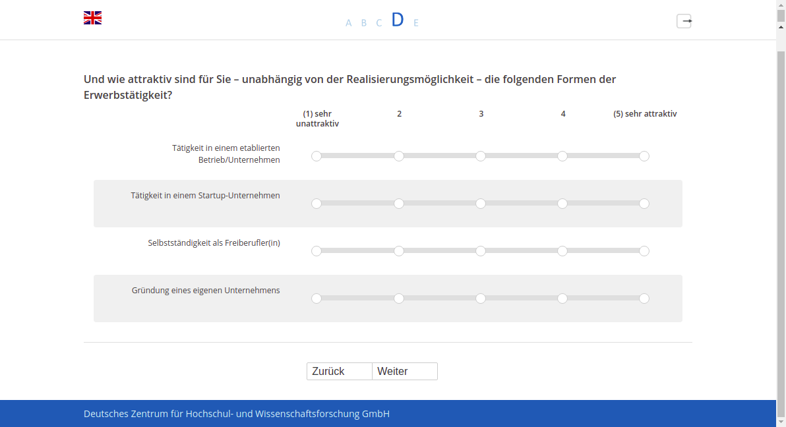Click the page scrollbar down arrow

(x=781, y=422)
